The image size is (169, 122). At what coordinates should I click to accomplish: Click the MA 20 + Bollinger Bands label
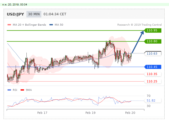(29, 25)
